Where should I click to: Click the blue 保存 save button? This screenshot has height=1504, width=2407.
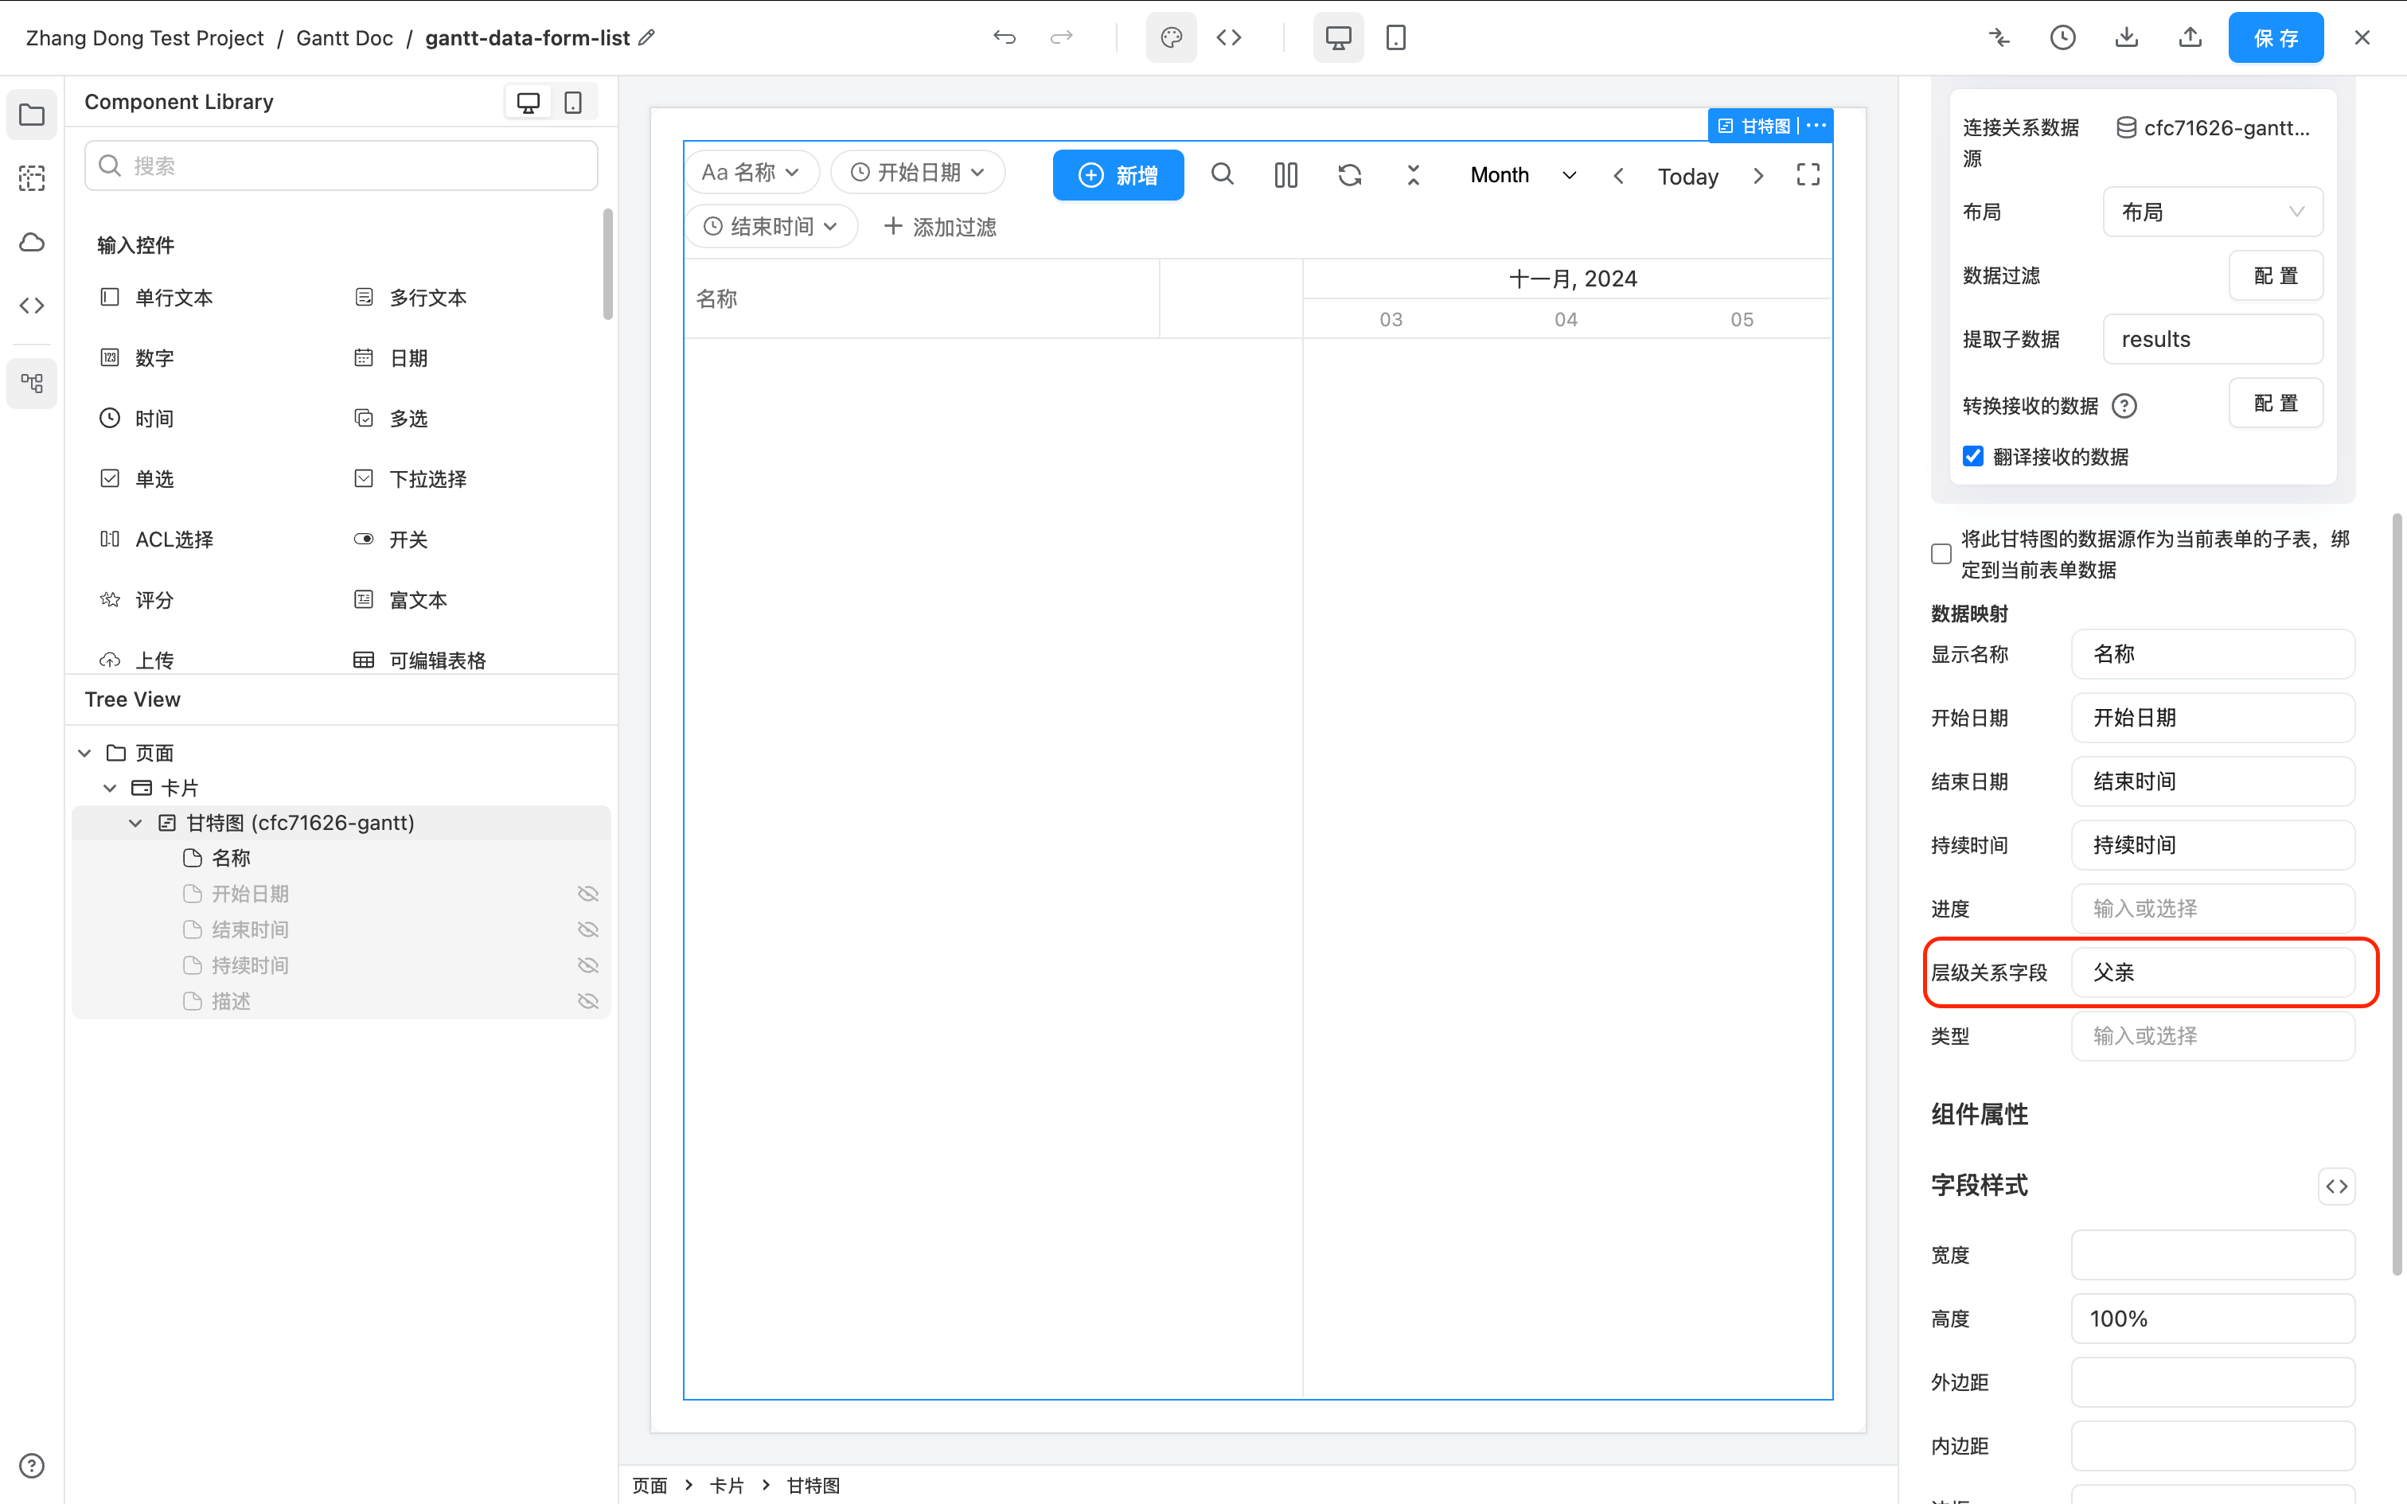[2276, 38]
